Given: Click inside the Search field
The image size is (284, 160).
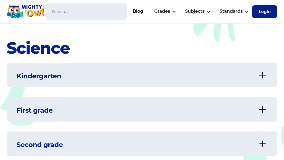Looking at the screenshot, I should (86, 11).
